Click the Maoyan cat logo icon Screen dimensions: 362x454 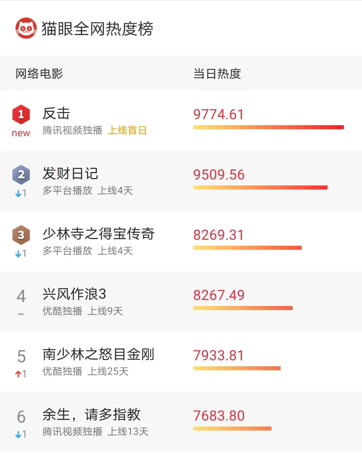coord(26,28)
